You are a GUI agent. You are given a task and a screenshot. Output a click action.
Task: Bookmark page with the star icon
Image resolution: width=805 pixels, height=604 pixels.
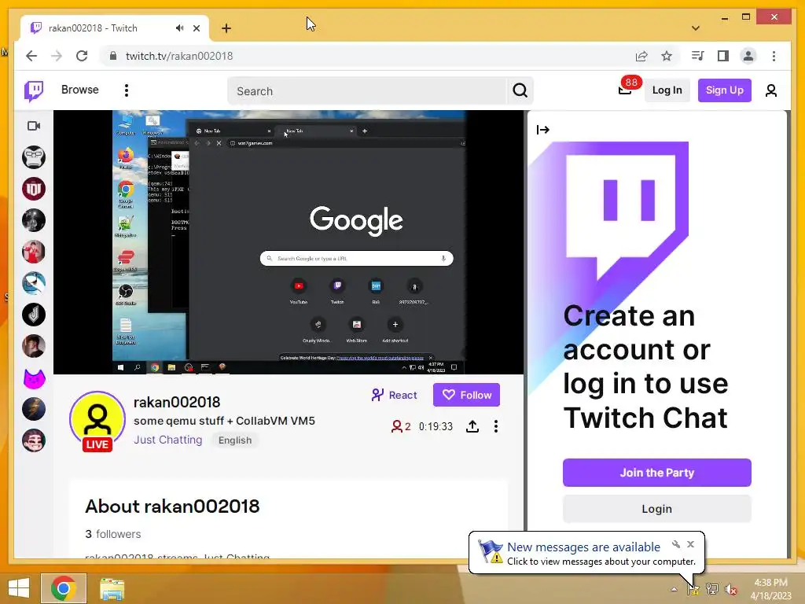click(667, 56)
